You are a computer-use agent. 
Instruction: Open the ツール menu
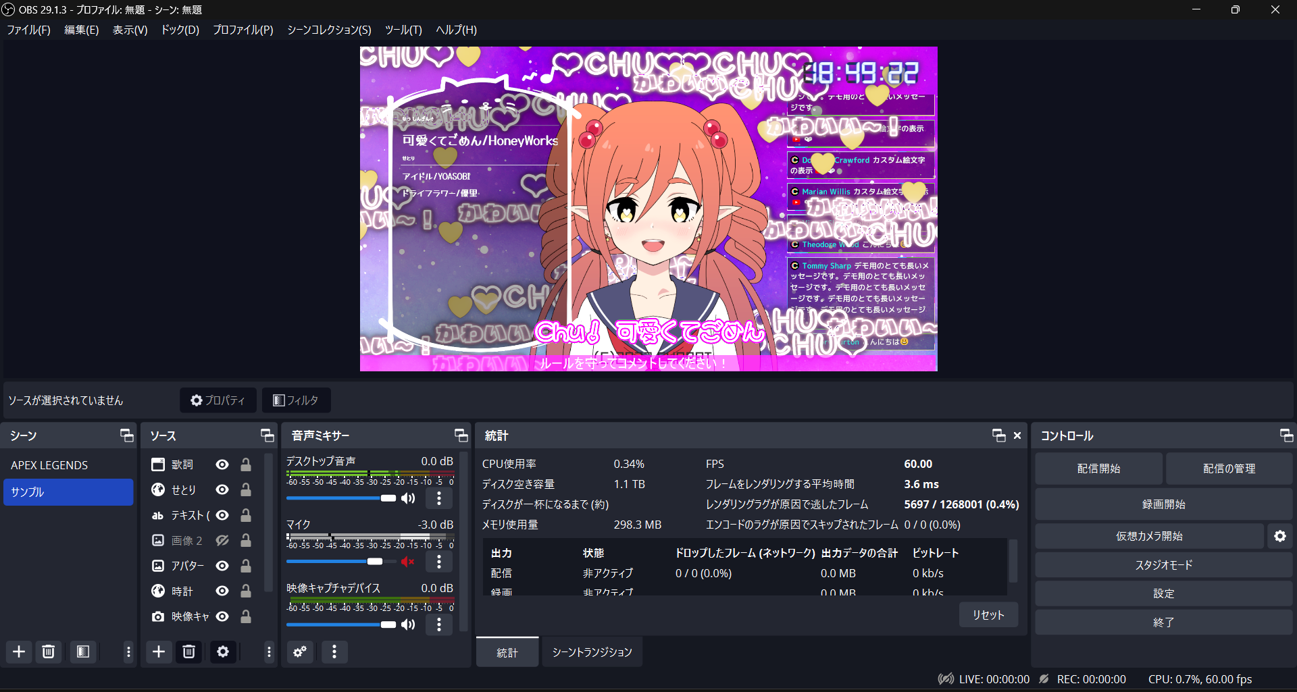pos(403,30)
